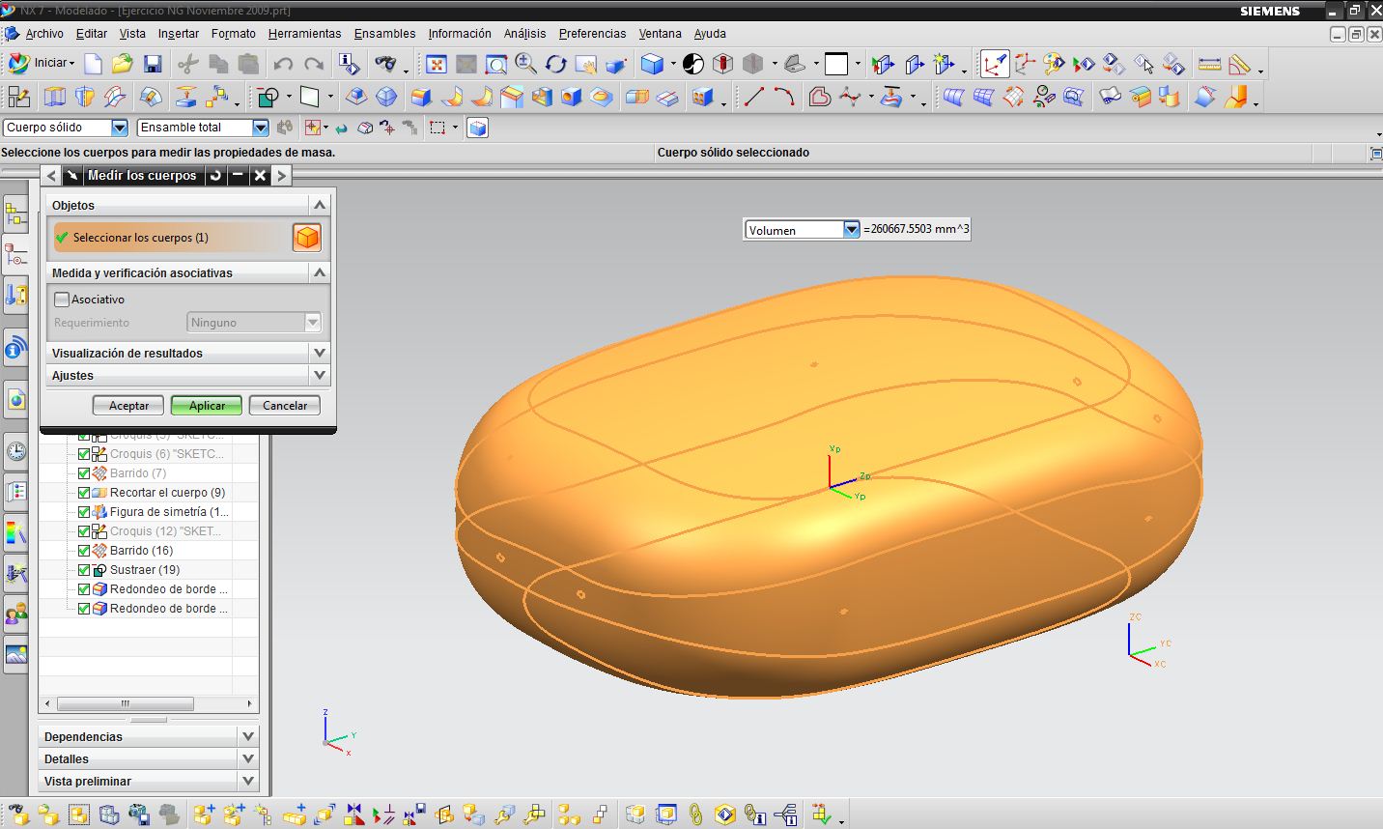Select the Zoom area tool
Image resolution: width=1383 pixels, height=829 pixels.
coord(496,64)
